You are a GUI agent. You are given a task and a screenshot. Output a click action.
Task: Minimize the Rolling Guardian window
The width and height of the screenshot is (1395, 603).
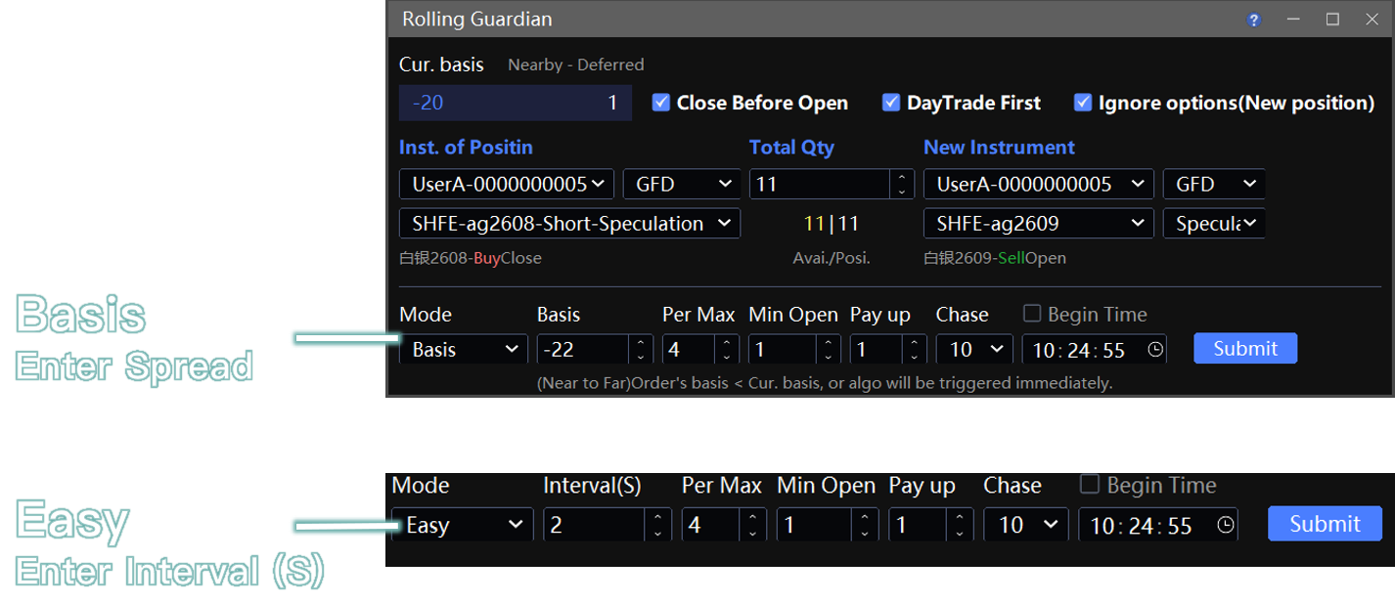click(1293, 20)
